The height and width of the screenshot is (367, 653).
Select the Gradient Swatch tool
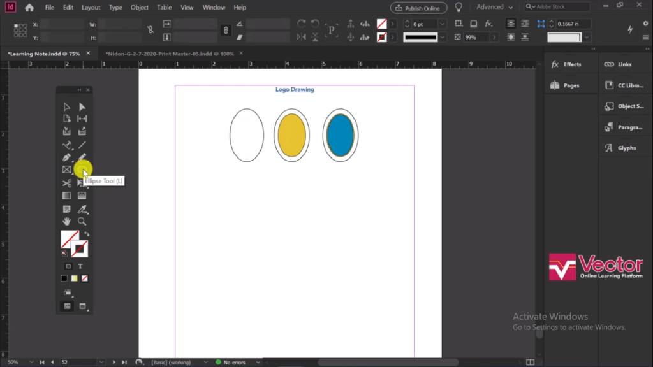coord(66,196)
